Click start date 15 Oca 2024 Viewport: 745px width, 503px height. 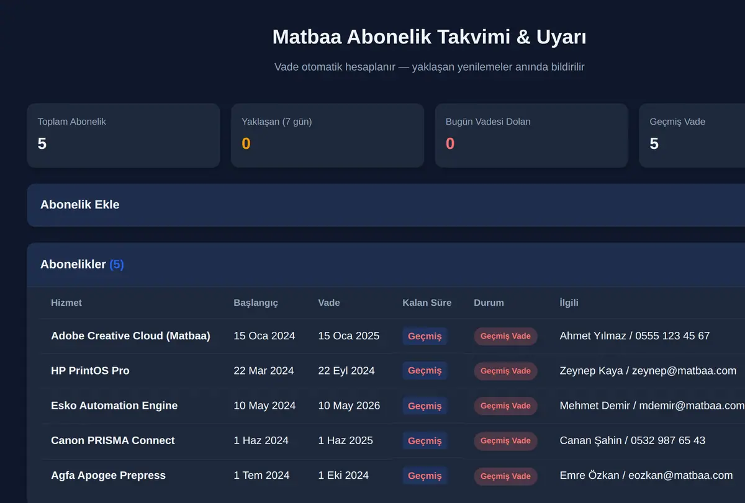[x=264, y=336]
